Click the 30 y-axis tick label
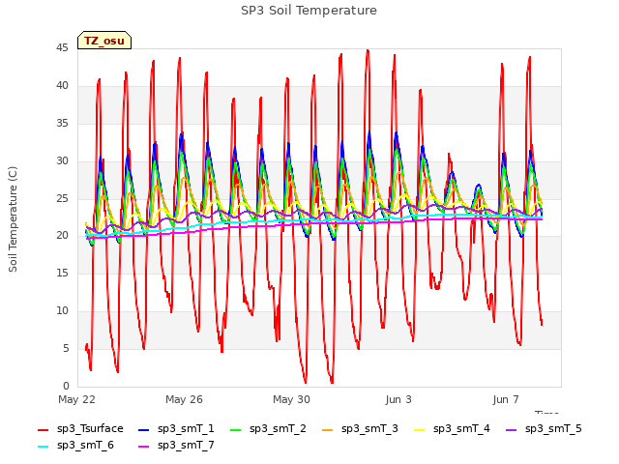 [62, 161]
